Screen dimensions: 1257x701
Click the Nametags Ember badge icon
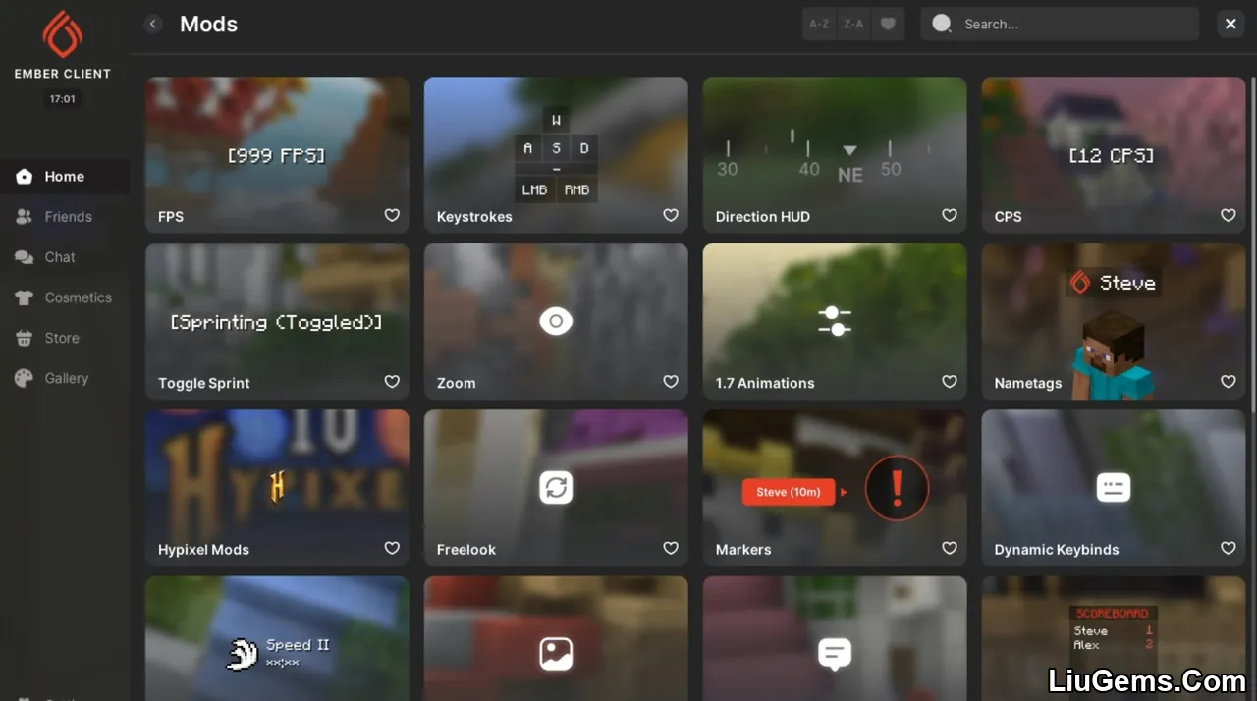[1080, 283]
